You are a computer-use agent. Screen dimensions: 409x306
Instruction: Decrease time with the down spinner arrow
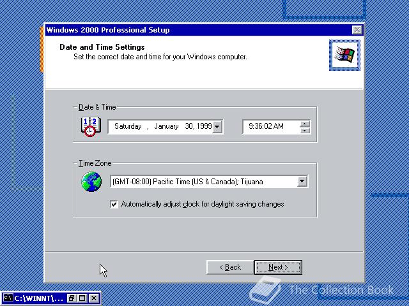click(x=305, y=130)
